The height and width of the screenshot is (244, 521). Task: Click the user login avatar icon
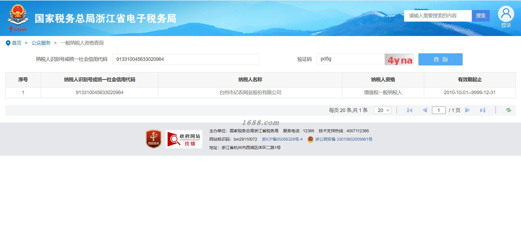pos(506,14)
